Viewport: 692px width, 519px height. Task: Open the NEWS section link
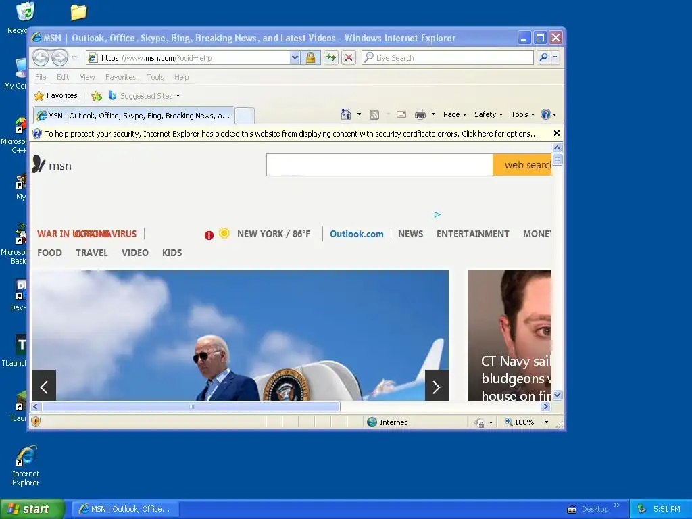(410, 234)
